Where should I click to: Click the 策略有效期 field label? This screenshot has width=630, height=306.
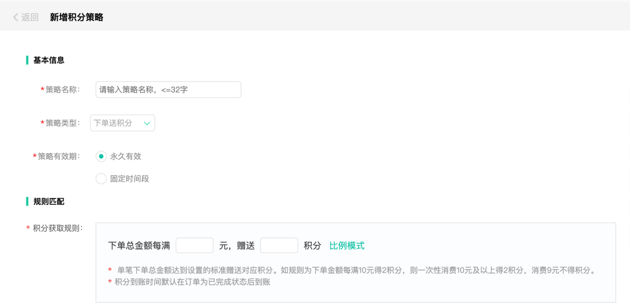(58, 156)
